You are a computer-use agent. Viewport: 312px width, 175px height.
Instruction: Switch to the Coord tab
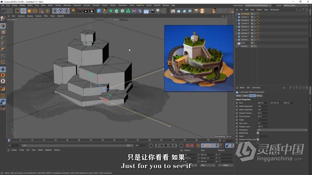(x=245, y=96)
